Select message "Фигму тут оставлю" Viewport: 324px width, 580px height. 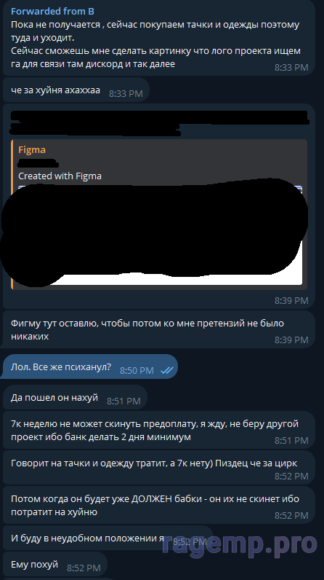point(159,329)
